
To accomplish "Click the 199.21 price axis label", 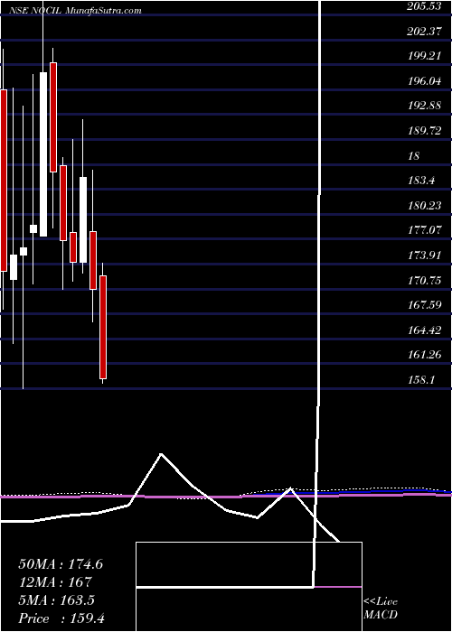I will [x=423, y=56].
